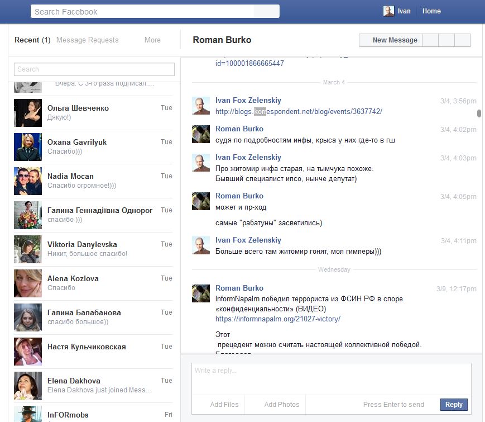
Task: Switch to the Message Requests tab
Action: click(x=88, y=40)
